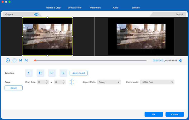Click the top-center crop handle
Image resolution: width=189 pixels, height=120 pixels.
click(x=48, y=18)
